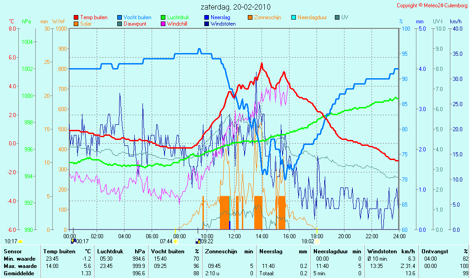This screenshot has width=470, height=278.
Task: Click the red Temp buiten legend swatch
Action: click(76, 18)
